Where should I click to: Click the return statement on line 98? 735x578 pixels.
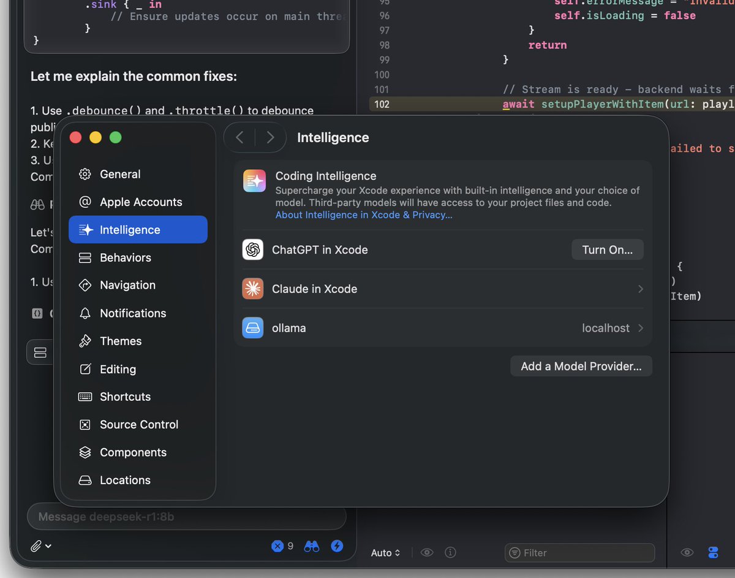tap(548, 45)
